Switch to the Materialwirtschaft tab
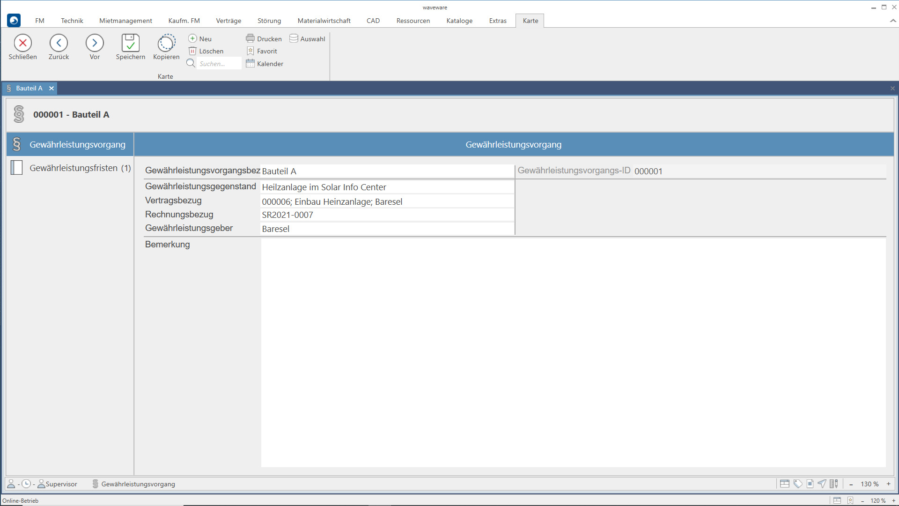Screen dimensions: 899x506 324,21
